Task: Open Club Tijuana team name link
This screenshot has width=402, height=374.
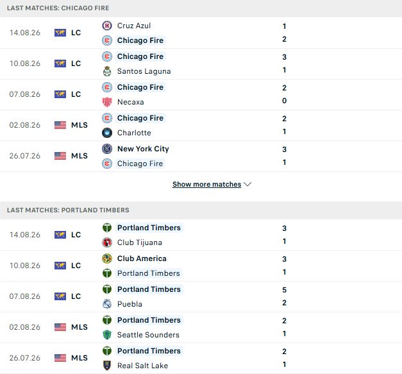Action: point(140,242)
